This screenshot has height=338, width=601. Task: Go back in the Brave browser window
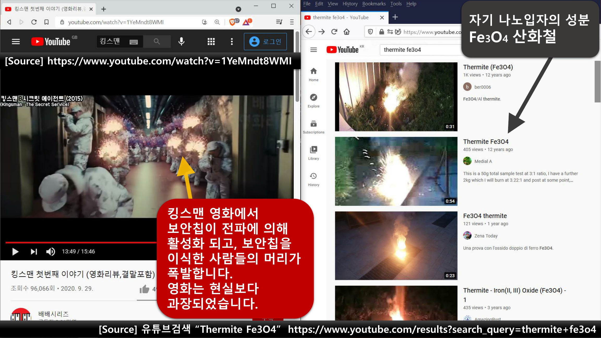pos(9,22)
